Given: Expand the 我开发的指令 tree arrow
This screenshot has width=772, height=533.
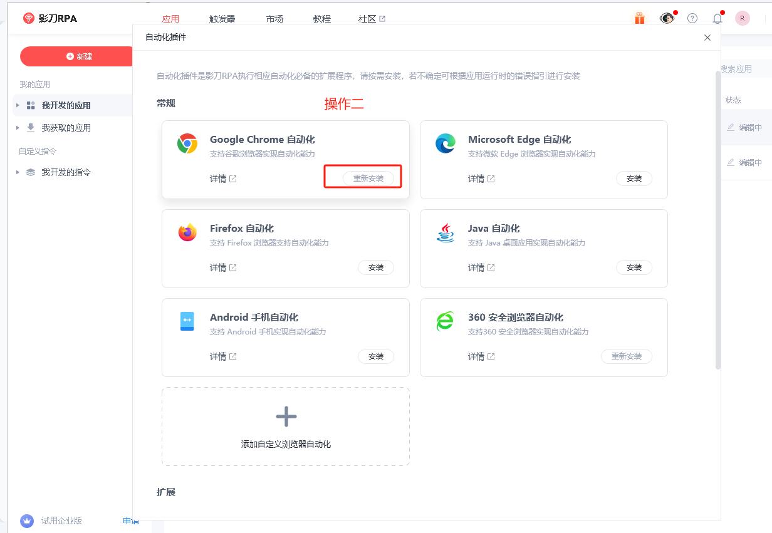Looking at the screenshot, I should tap(18, 172).
